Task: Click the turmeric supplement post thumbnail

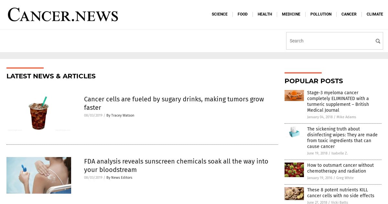Action: 294,96
